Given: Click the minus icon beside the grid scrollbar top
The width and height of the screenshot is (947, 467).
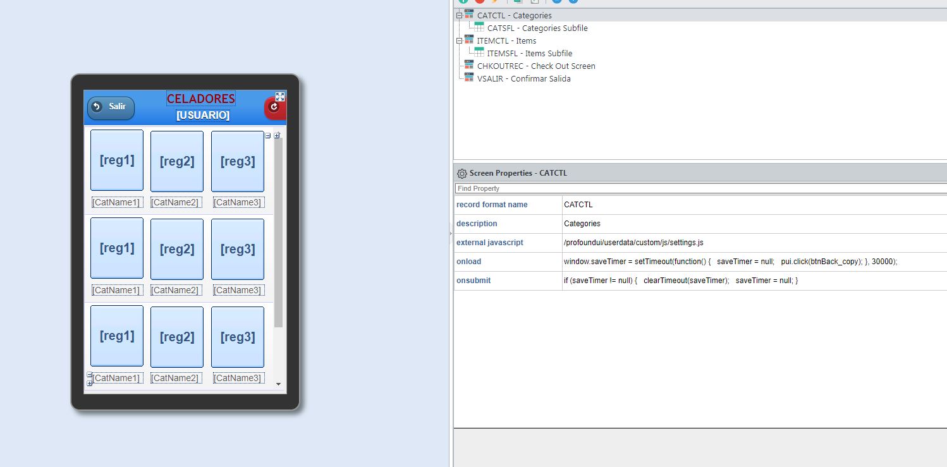Looking at the screenshot, I should 268,135.
